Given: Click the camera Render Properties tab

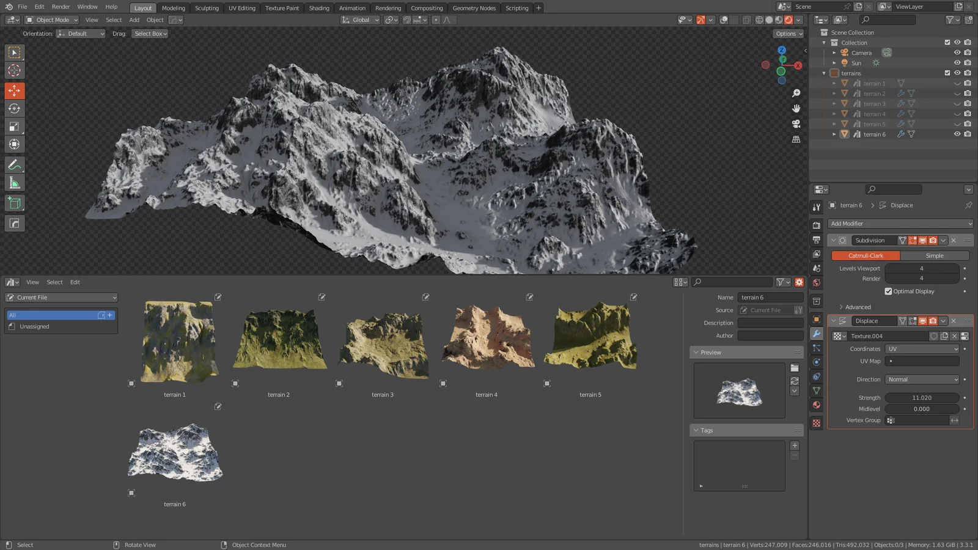Looking at the screenshot, I should [816, 224].
